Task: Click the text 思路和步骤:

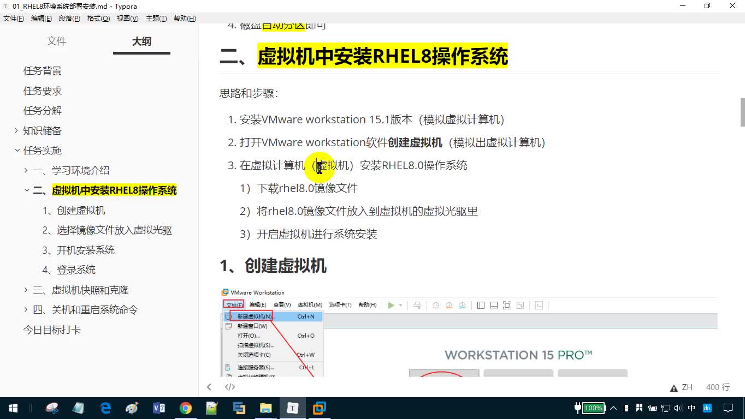Action: [x=249, y=93]
